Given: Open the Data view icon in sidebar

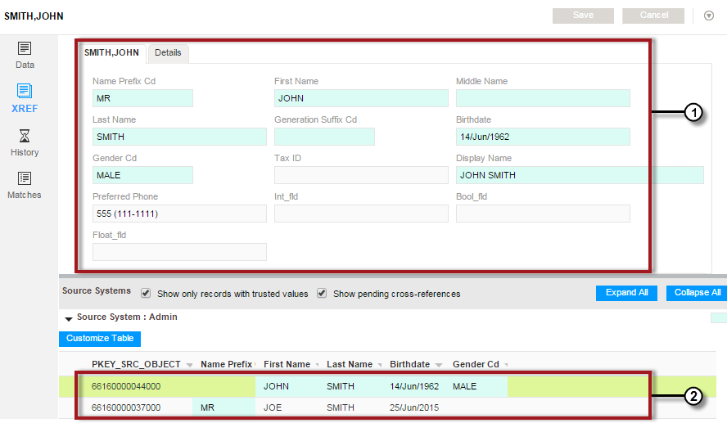Looking at the screenshot, I should (x=25, y=48).
